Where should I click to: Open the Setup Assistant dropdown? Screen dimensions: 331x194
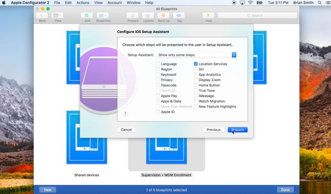click(x=196, y=55)
